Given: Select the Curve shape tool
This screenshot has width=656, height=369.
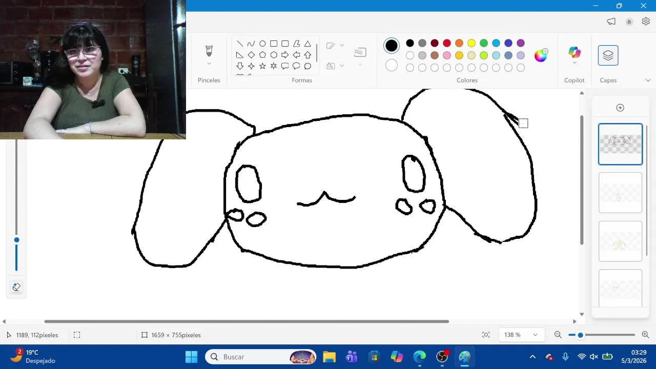Looking at the screenshot, I should pos(251,44).
